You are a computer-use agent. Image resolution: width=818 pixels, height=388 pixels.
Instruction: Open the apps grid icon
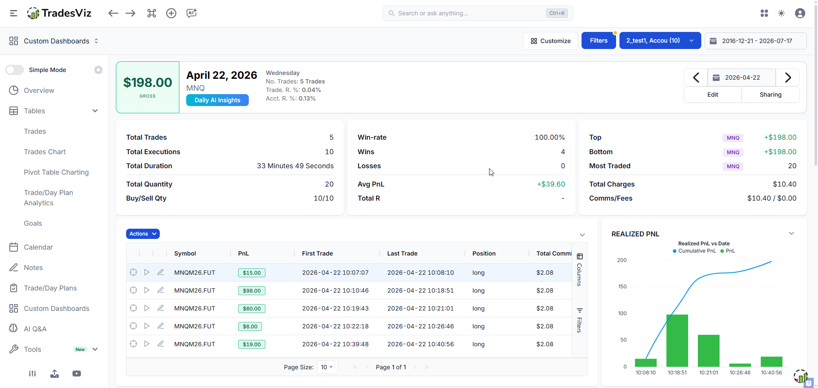(764, 13)
